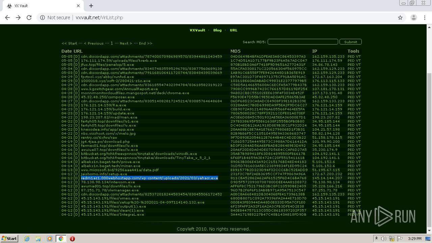Open the volume tray icon
The height and width of the screenshot is (243, 432).
[x=384, y=239]
